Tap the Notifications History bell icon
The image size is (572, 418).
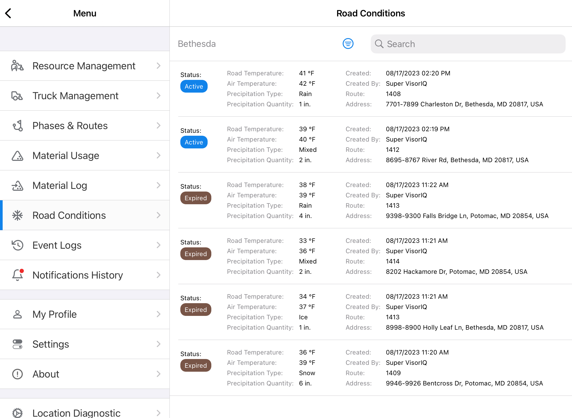tap(17, 275)
